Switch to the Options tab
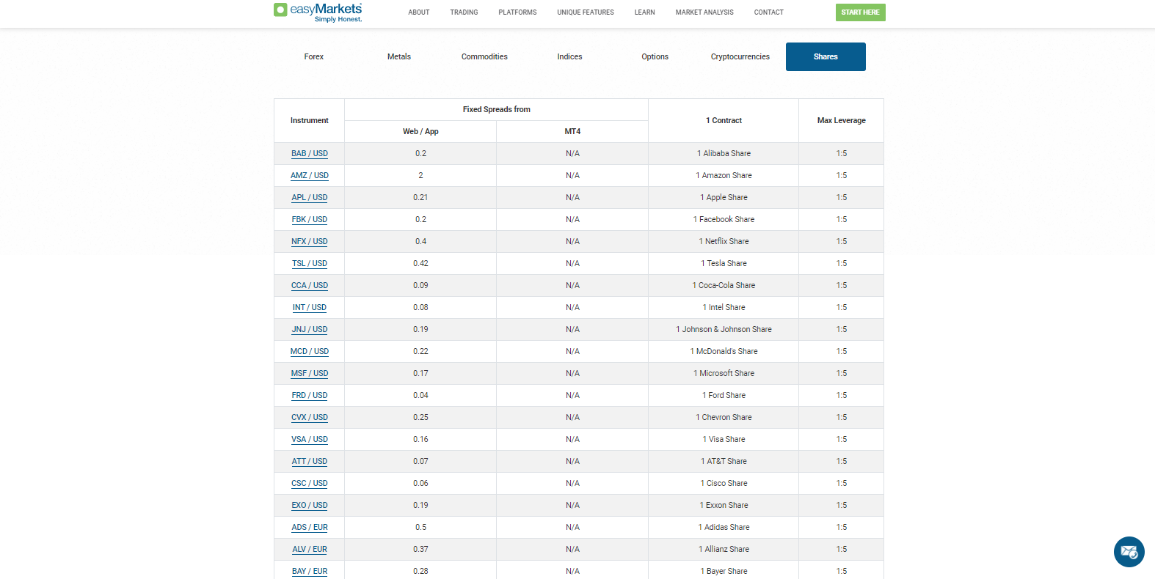1155x579 pixels. pyautogui.click(x=655, y=56)
